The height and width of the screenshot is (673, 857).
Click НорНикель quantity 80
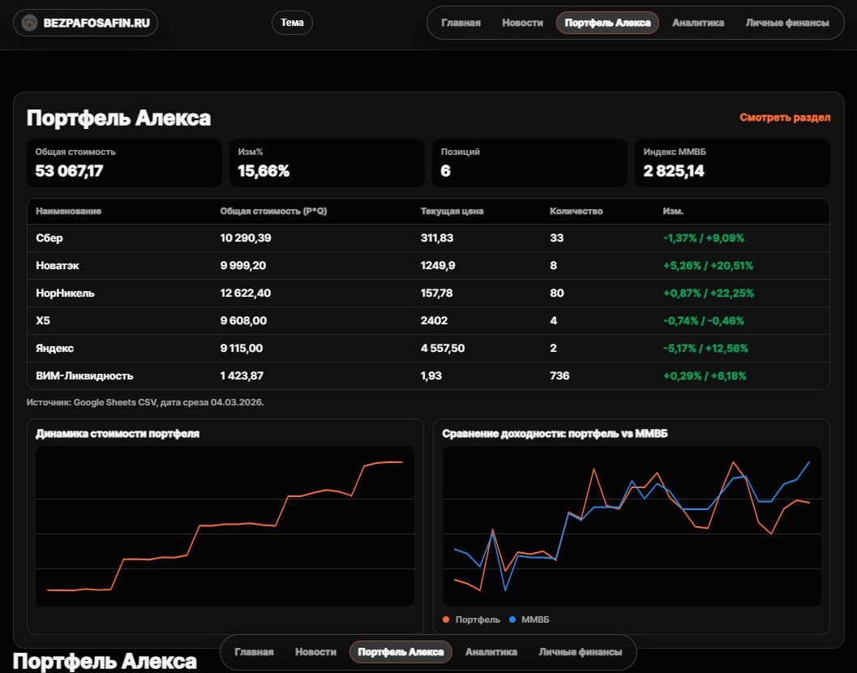click(556, 293)
